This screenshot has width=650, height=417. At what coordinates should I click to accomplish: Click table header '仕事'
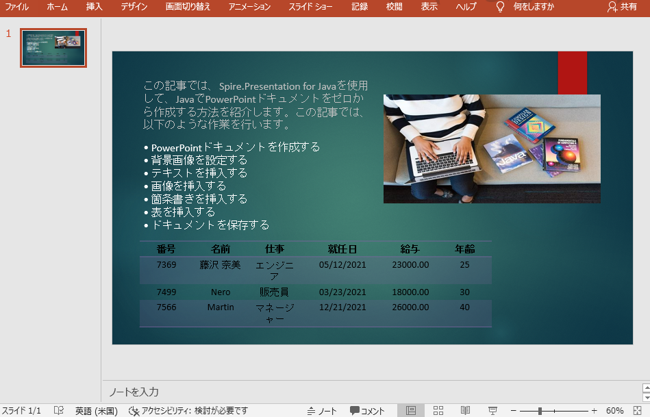pos(275,249)
